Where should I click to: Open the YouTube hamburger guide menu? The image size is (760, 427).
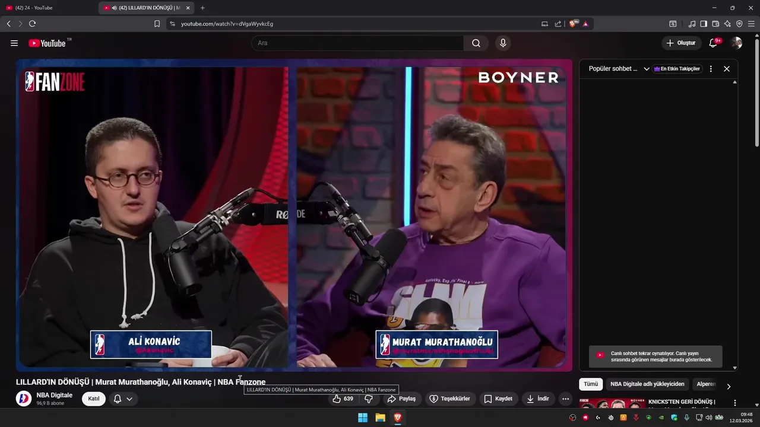click(14, 43)
